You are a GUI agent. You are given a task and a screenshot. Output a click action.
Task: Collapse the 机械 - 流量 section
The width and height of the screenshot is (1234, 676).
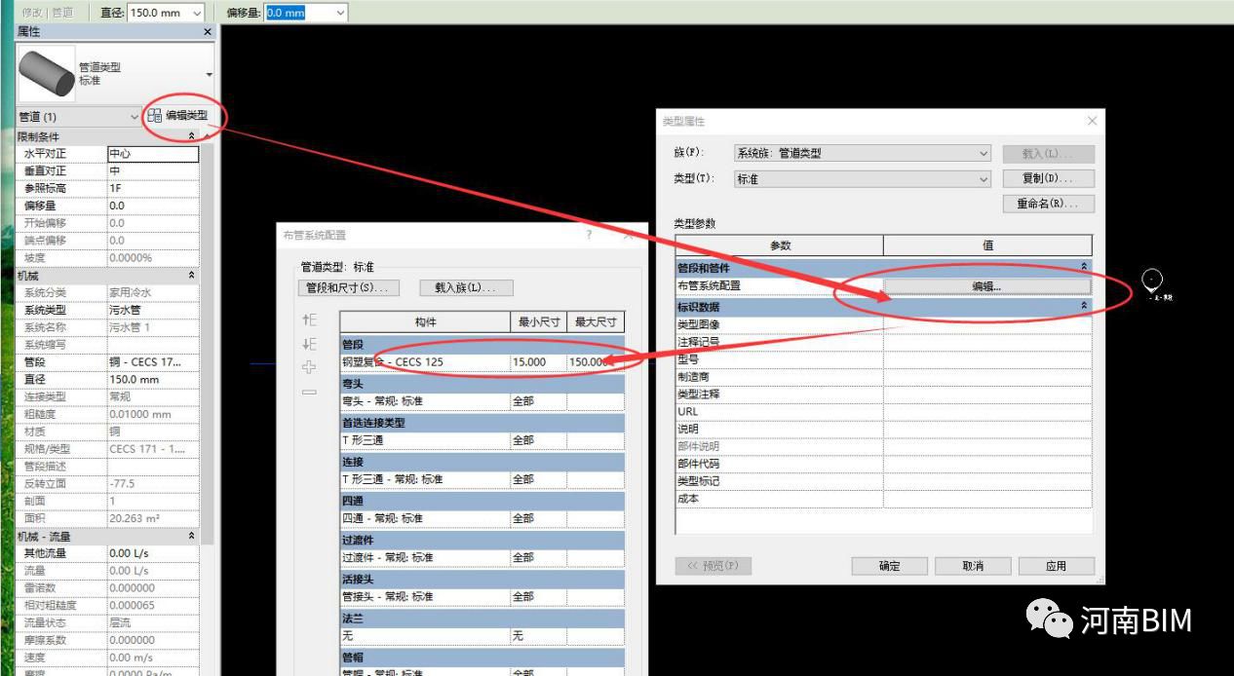coord(191,536)
